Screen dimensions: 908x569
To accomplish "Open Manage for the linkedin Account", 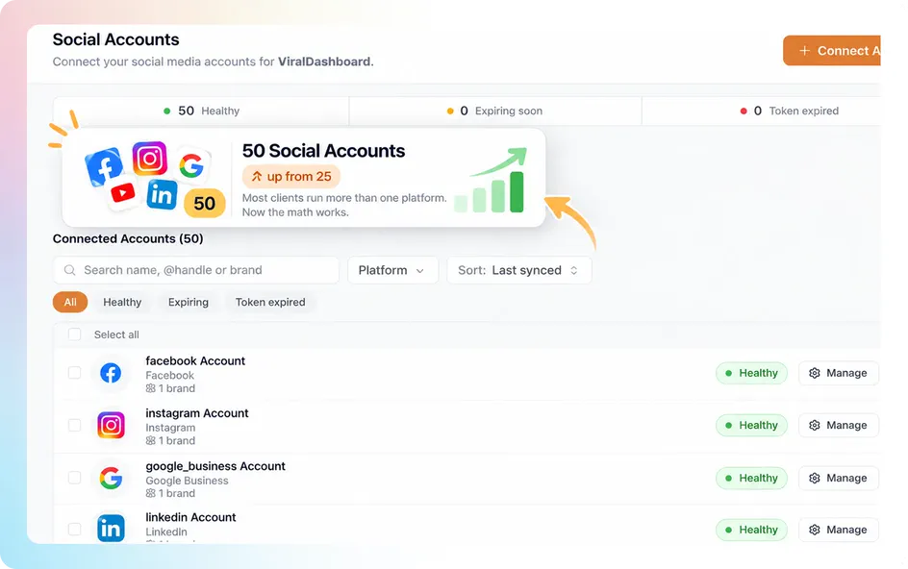I will 839,530.
